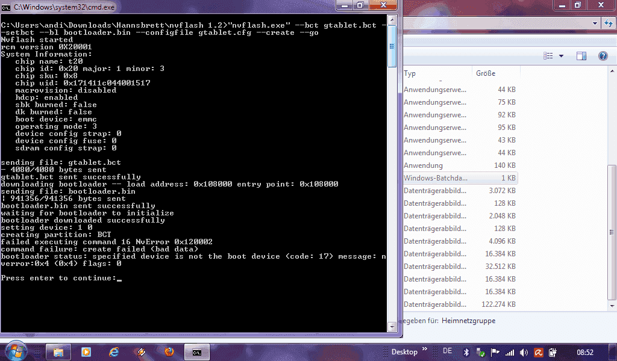The height and width of the screenshot is (361, 617).
Task: Select the disk image sized 4.096 KB
Action: pyautogui.click(x=460, y=241)
